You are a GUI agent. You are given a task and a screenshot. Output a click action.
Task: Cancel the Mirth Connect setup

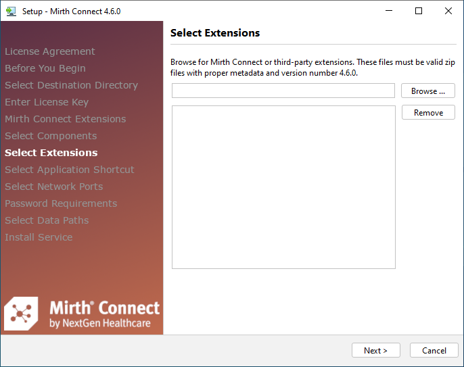point(434,351)
